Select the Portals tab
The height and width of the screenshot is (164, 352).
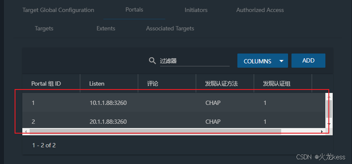[134, 9]
